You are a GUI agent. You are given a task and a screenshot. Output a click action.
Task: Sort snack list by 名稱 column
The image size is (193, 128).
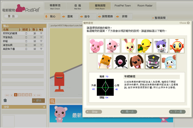tap(11, 30)
